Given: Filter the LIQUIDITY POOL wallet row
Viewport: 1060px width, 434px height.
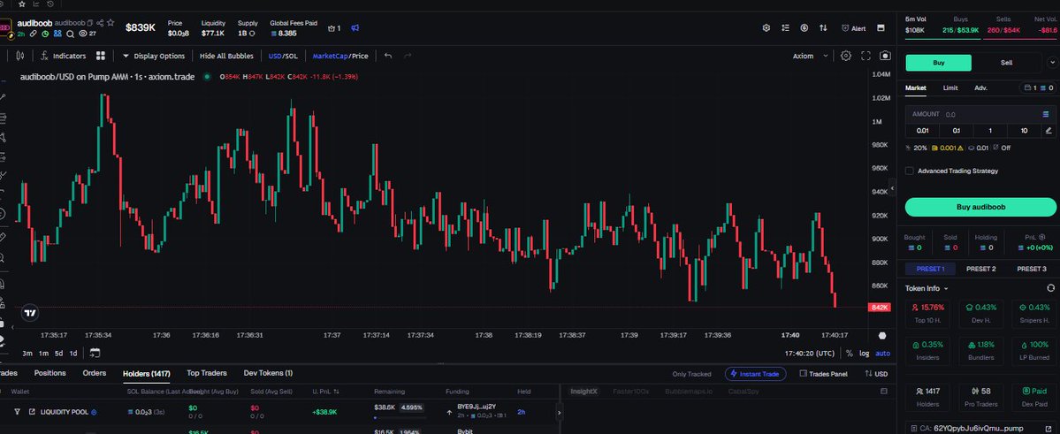Looking at the screenshot, I should 17,412.
